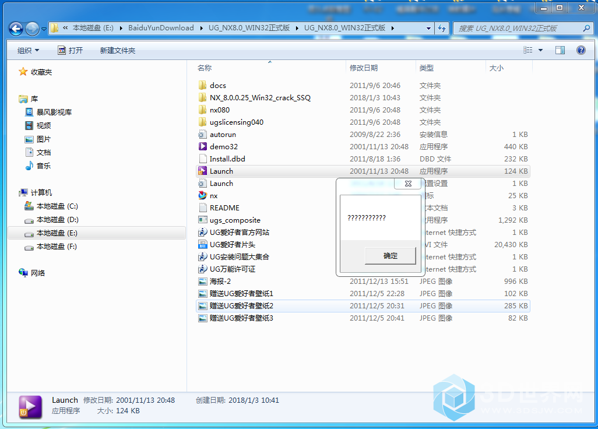Select the NX_8.0.0.25_Win32_crack_SSQ folder icon
The image size is (598, 429).
point(202,97)
